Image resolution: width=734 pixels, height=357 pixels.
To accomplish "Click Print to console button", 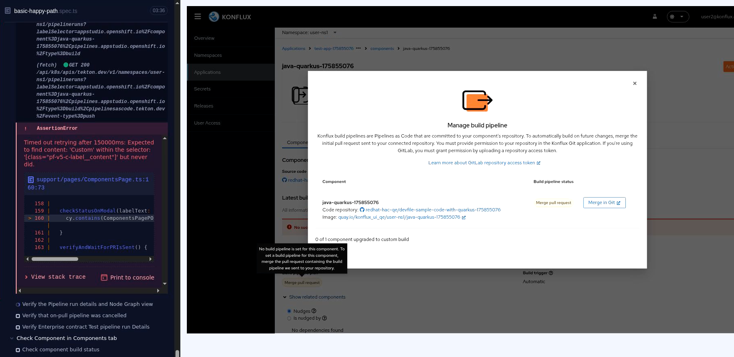I will 127,277.
